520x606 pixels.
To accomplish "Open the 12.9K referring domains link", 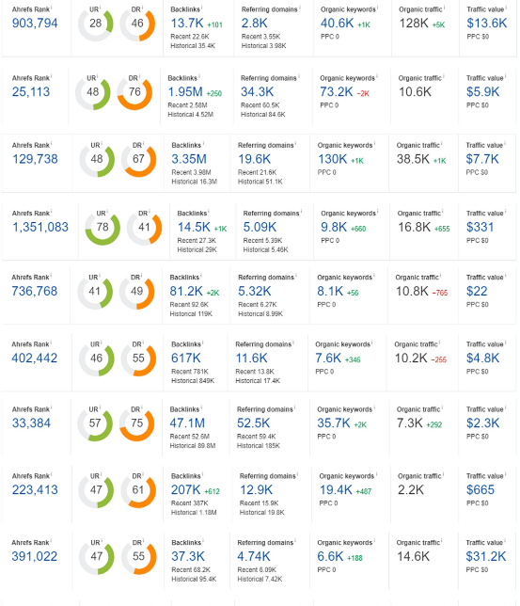I will click(256, 490).
